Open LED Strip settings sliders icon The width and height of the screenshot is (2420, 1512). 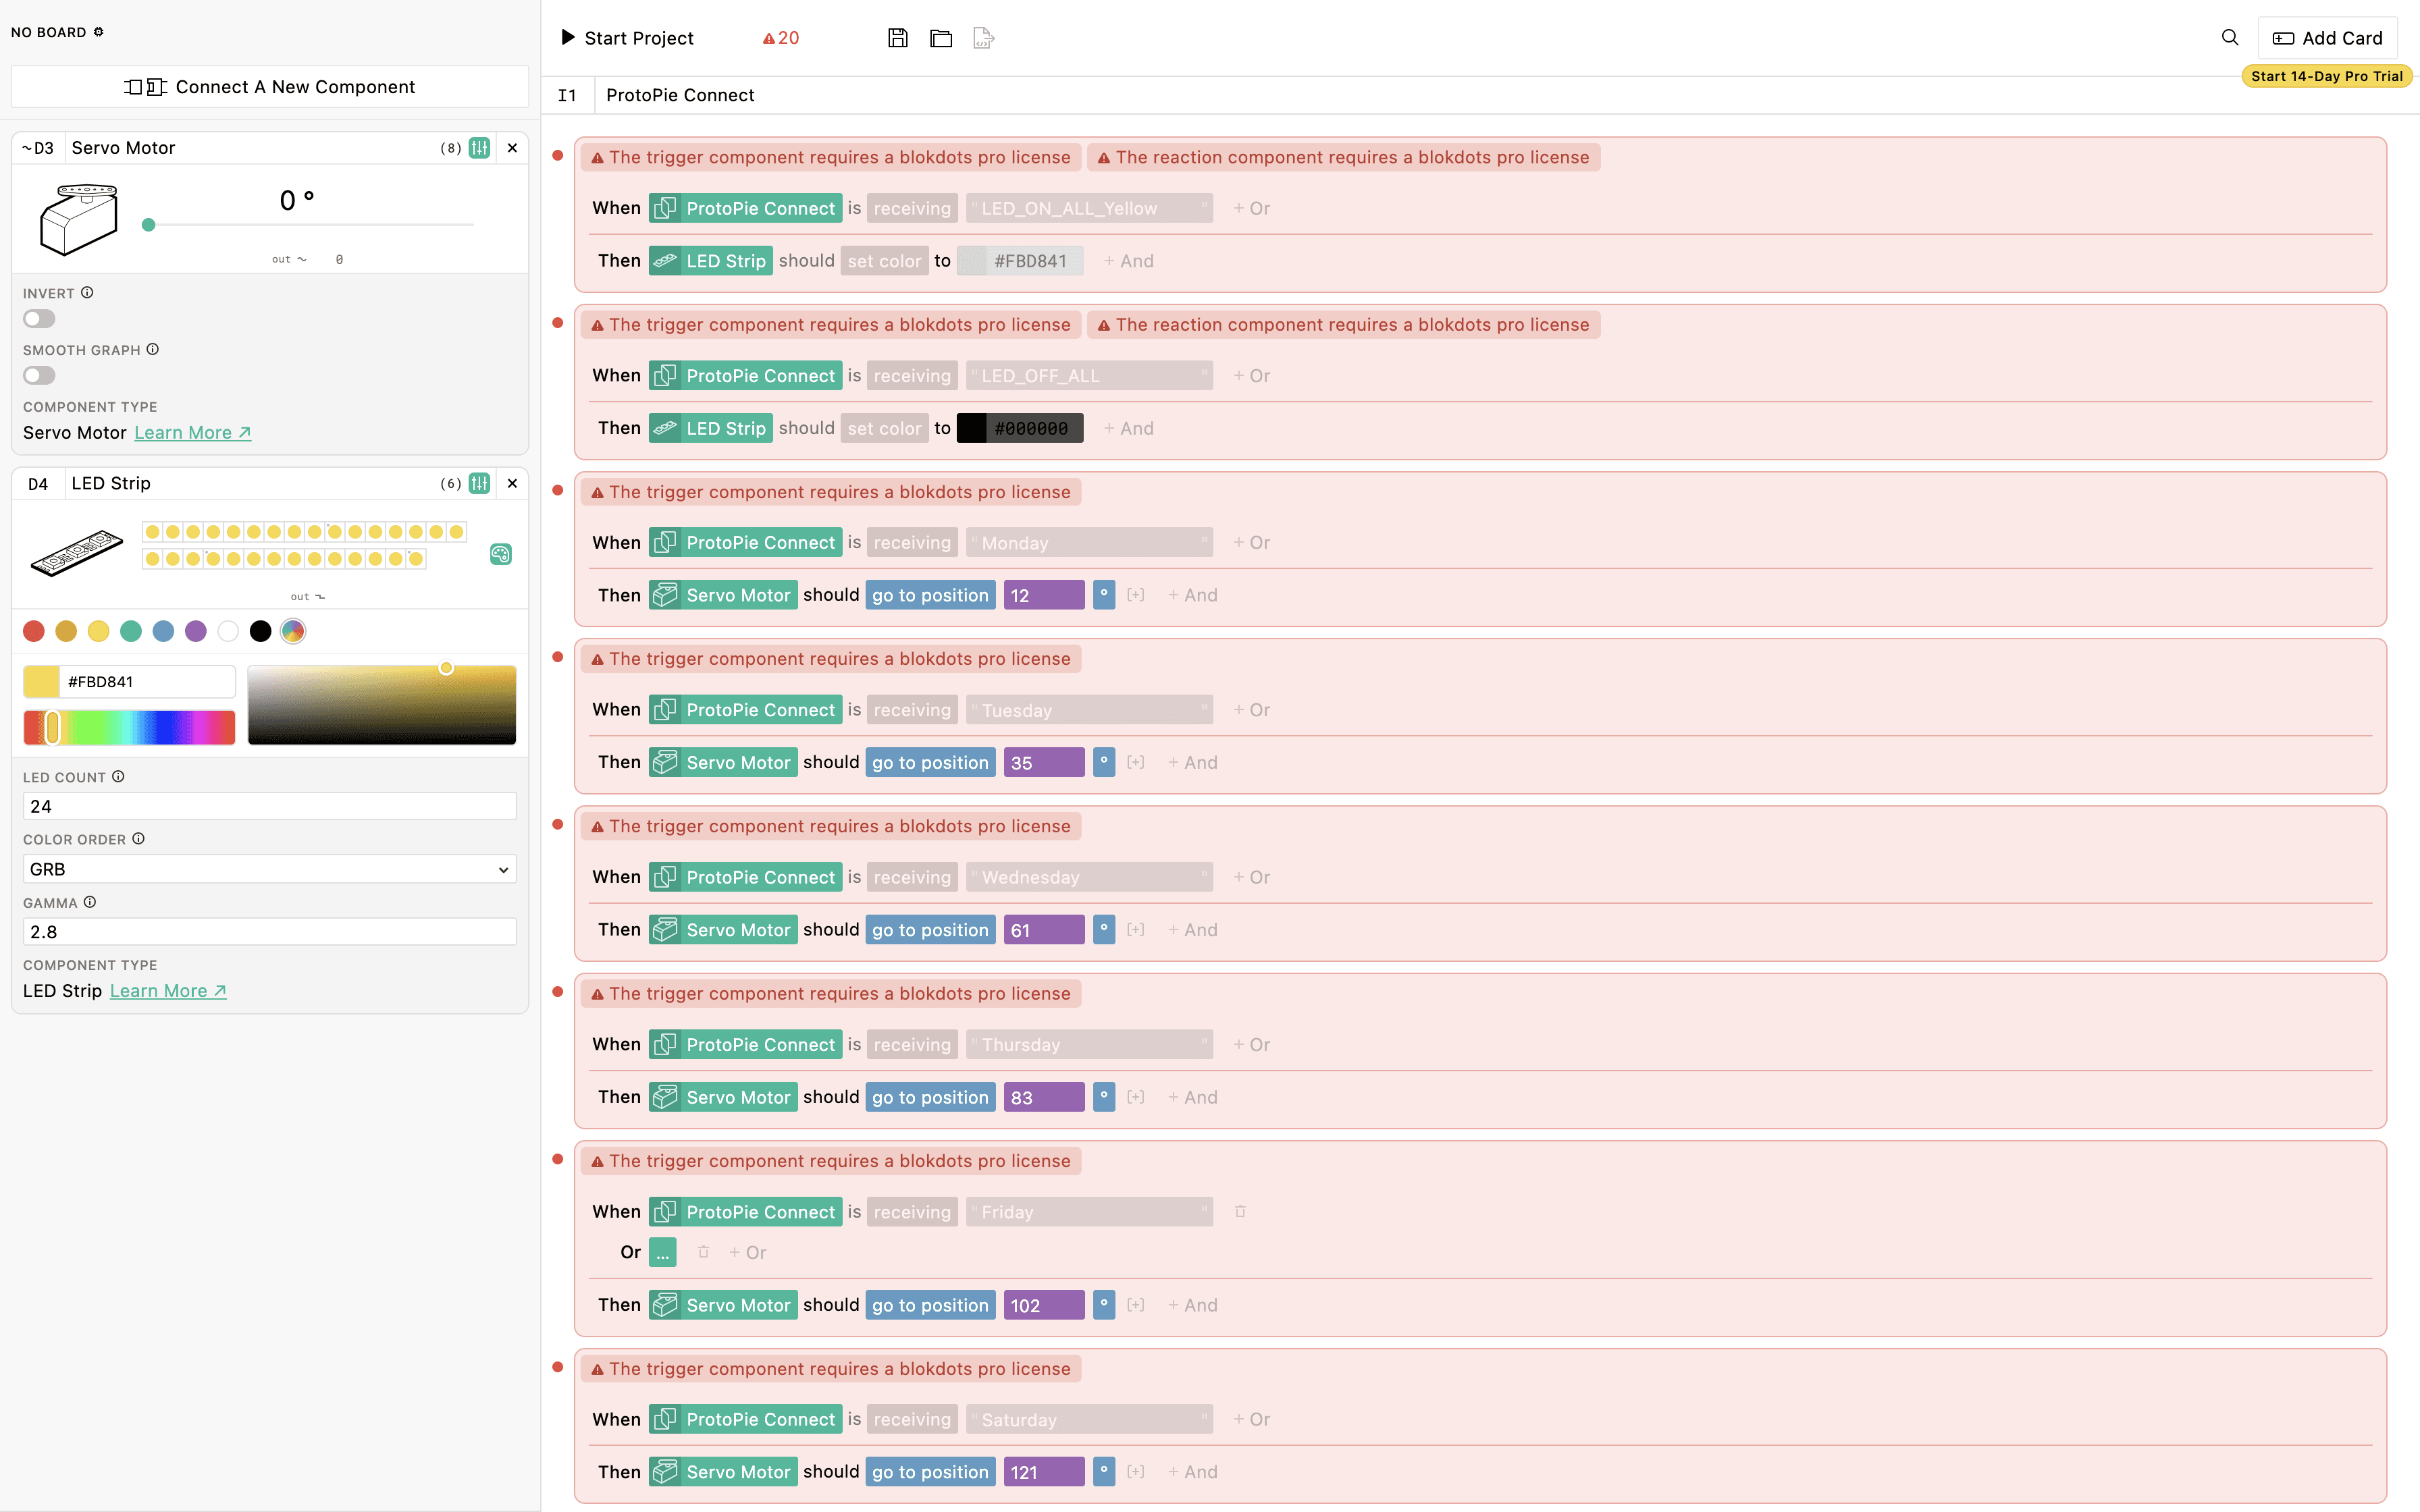tap(480, 484)
